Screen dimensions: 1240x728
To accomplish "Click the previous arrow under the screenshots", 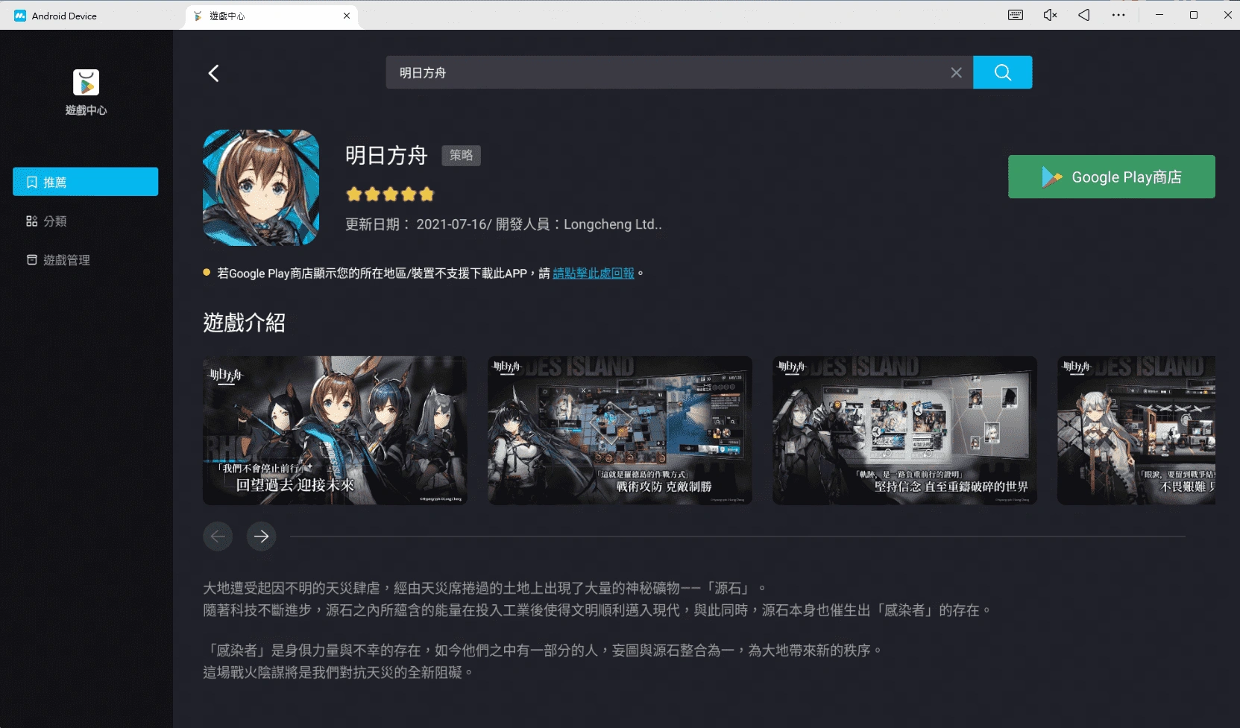I will pos(218,536).
